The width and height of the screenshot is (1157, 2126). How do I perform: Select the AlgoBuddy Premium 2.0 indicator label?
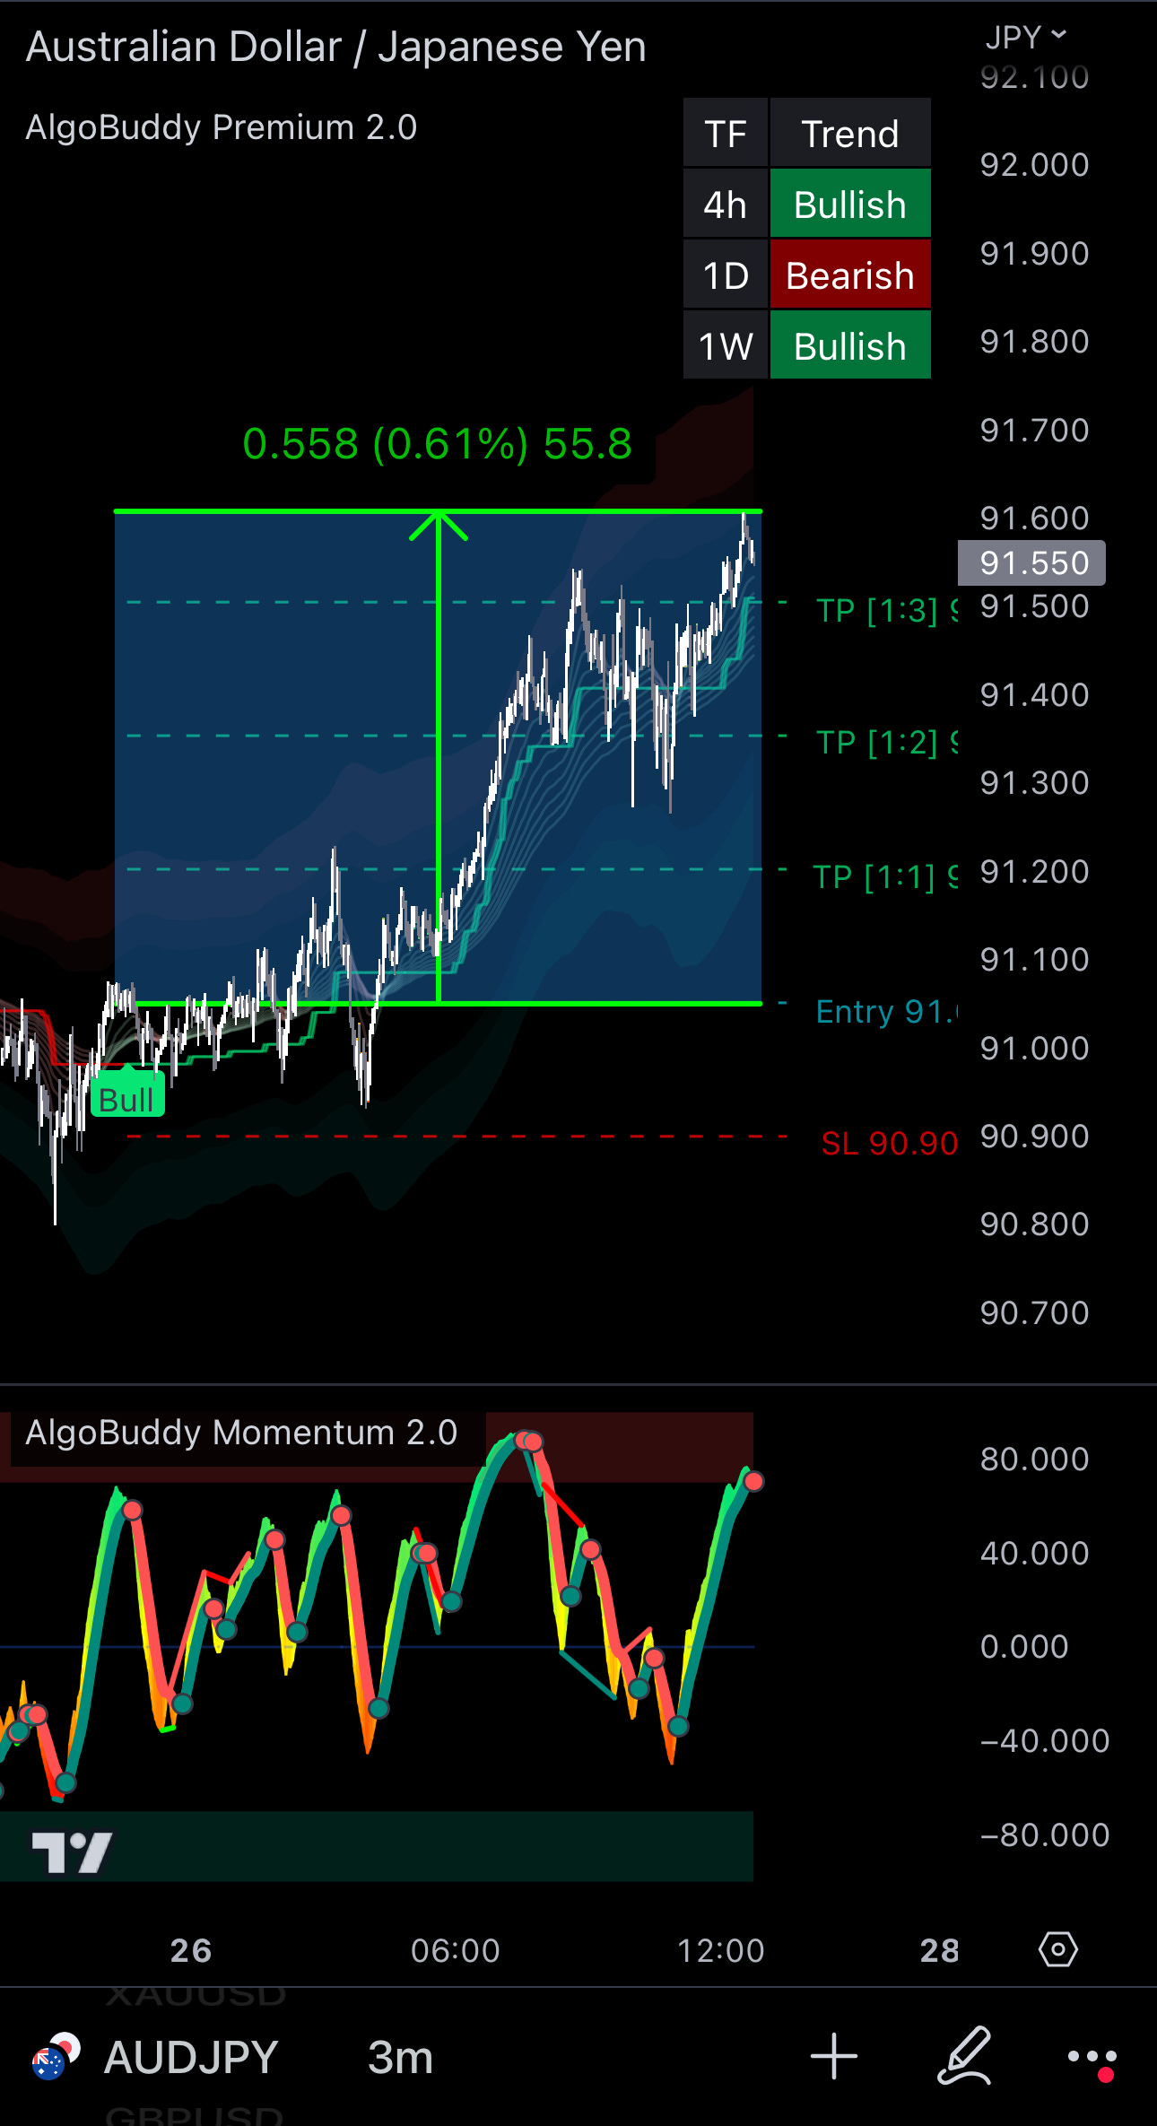(222, 127)
